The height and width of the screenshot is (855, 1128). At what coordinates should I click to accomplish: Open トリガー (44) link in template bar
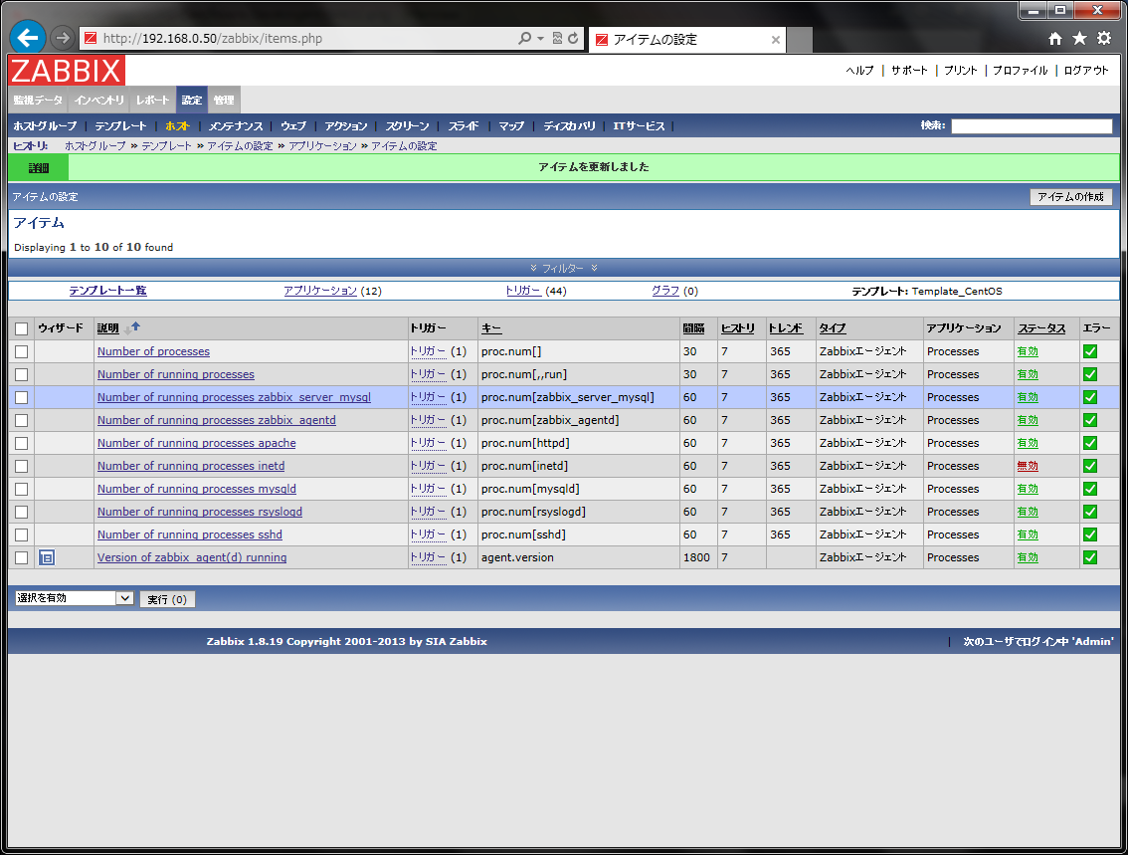tap(523, 291)
